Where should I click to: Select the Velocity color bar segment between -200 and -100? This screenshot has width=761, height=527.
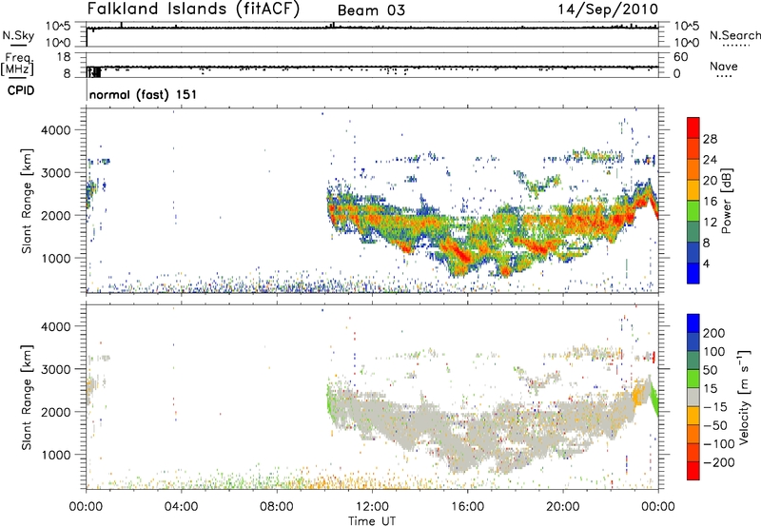click(693, 452)
